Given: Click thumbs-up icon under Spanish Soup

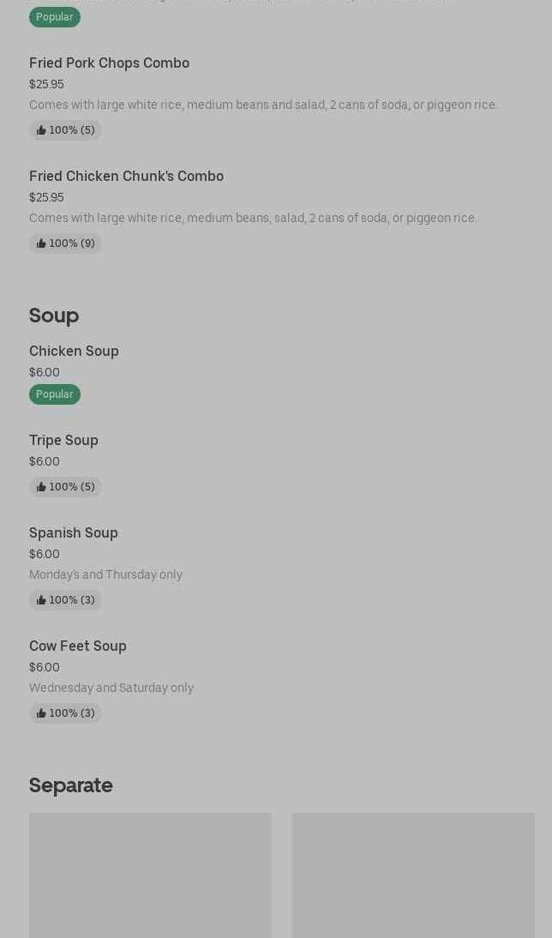Looking at the screenshot, I should (x=41, y=600).
